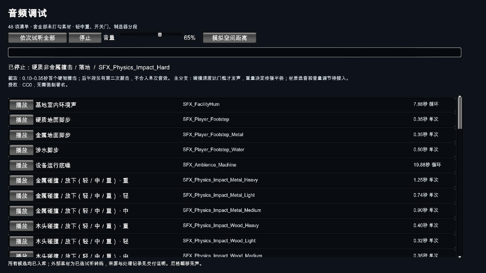Play the 涉水脚步 sound
This screenshot has width=486, height=273.
(22, 150)
